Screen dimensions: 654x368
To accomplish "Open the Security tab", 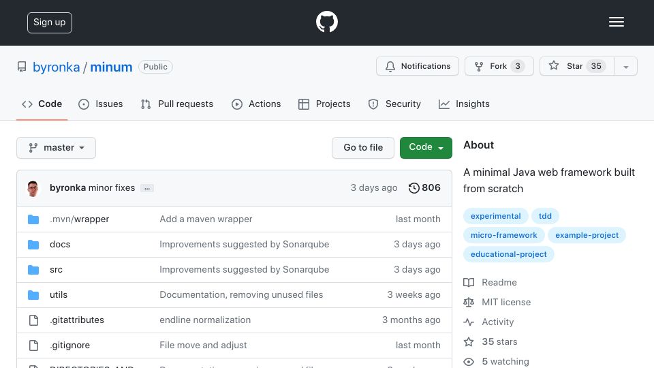I will pyautogui.click(x=394, y=104).
